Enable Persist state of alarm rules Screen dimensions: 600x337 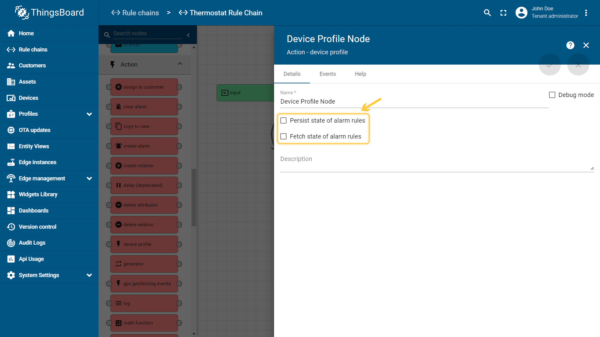(283, 120)
